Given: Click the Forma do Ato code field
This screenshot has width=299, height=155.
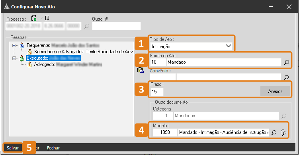Looking at the screenshot, I should [158, 62].
